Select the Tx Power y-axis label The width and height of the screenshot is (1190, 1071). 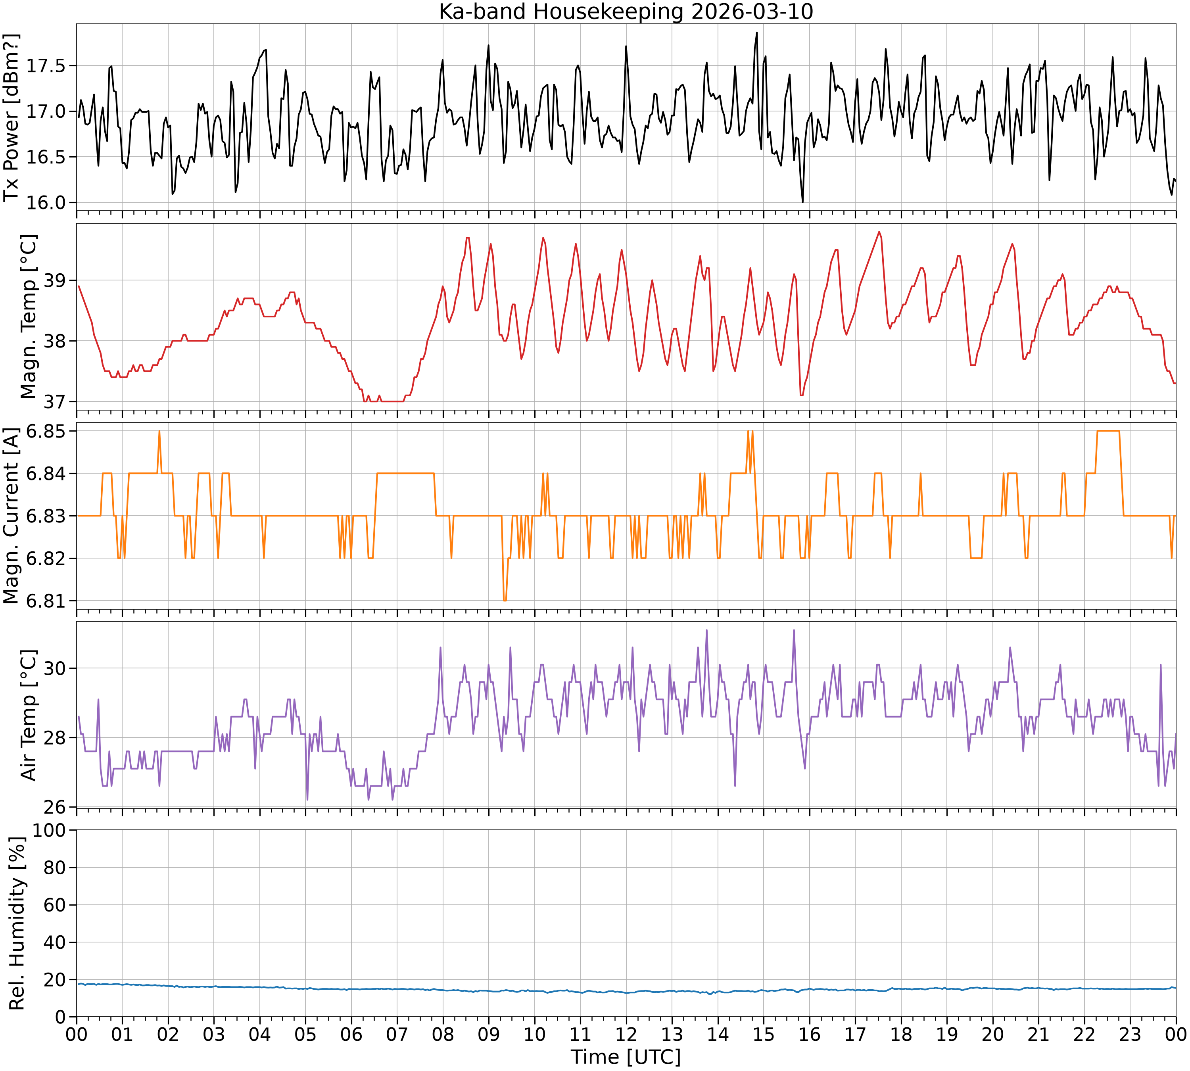coord(11,117)
